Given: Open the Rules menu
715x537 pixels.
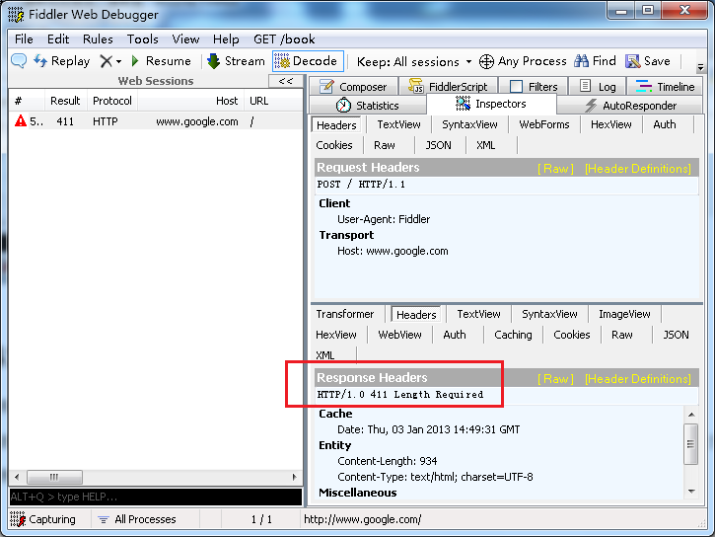Looking at the screenshot, I should tap(98, 39).
